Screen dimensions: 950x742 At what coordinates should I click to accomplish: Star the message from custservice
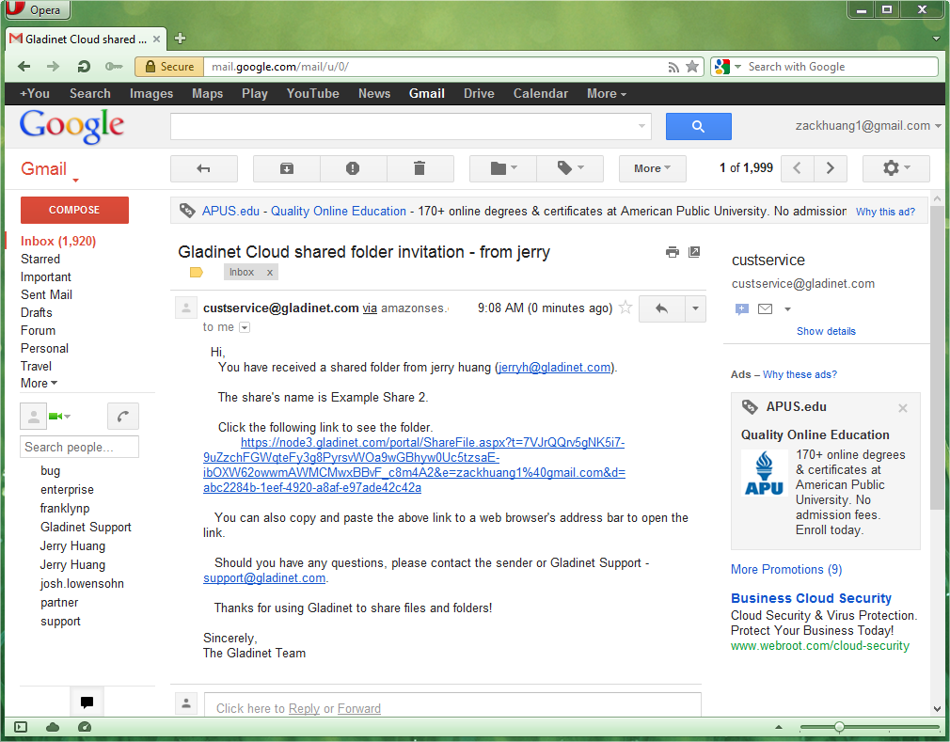point(625,308)
